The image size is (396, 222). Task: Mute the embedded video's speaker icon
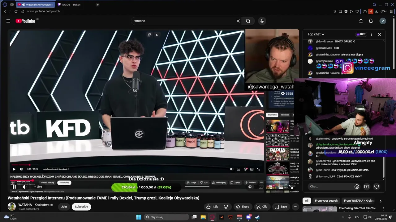[x=21, y=169]
